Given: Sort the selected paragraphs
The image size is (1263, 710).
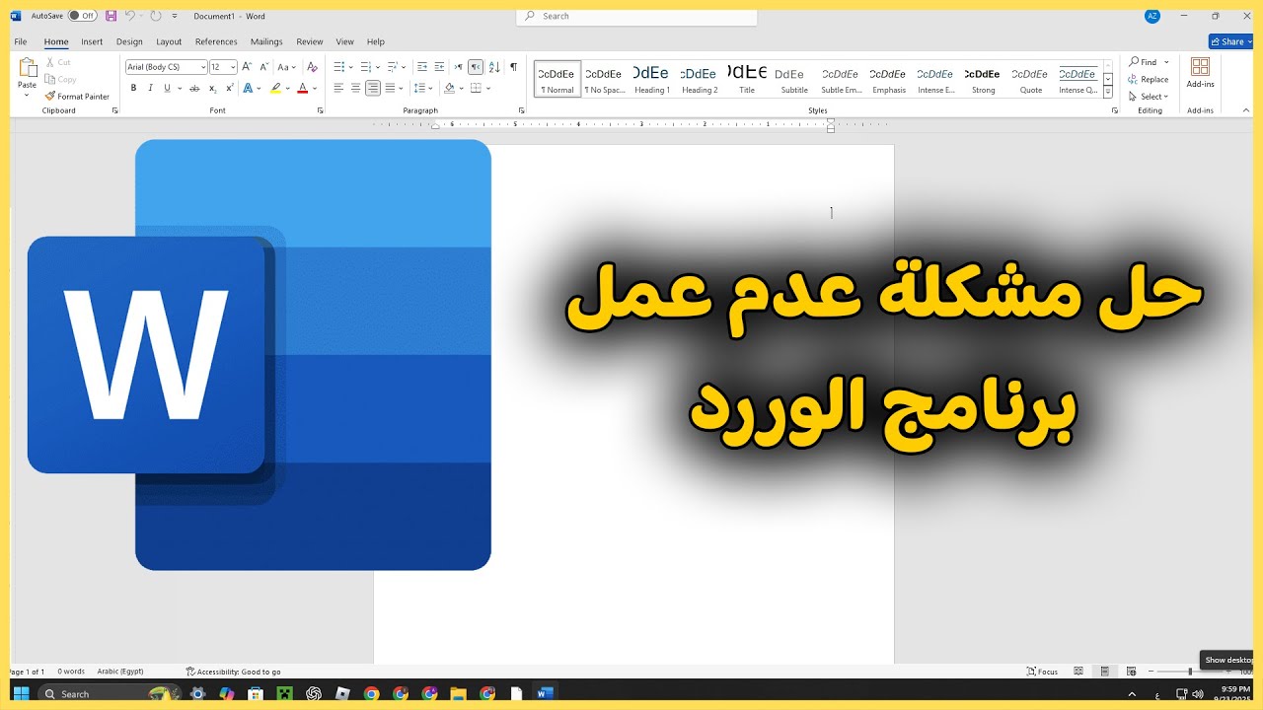Looking at the screenshot, I should point(494,67).
